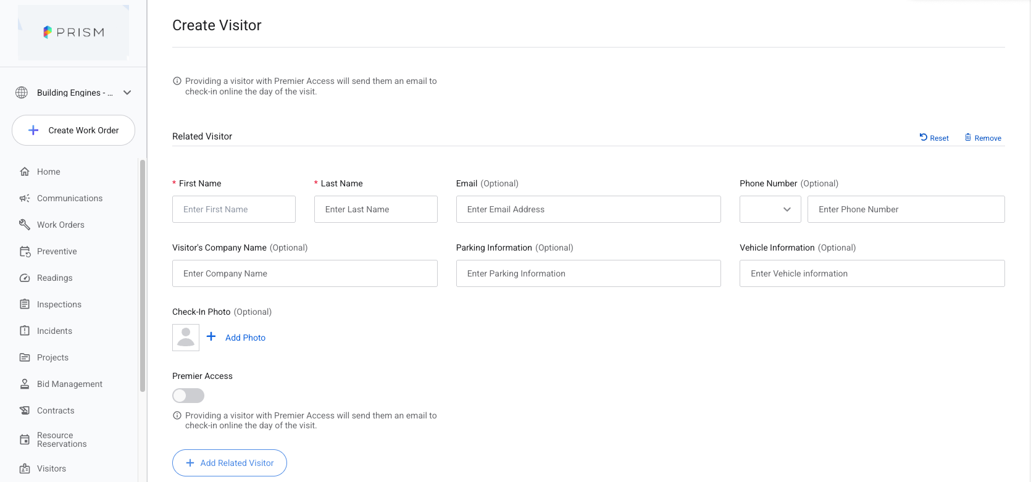The height and width of the screenshot is (482, 1031).
Task: Click the Premier Access label
Action: click(202, 376)
